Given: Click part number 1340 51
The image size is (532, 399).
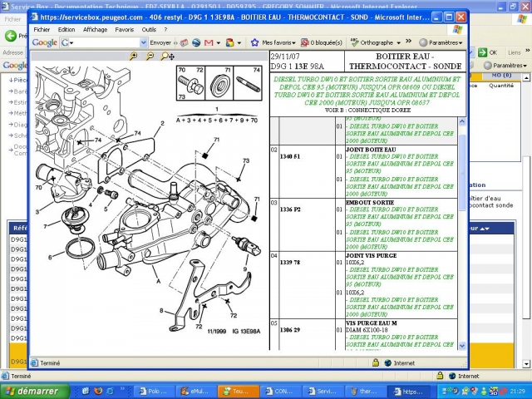Looking at the screenshot, I should (x=290, y=156).
